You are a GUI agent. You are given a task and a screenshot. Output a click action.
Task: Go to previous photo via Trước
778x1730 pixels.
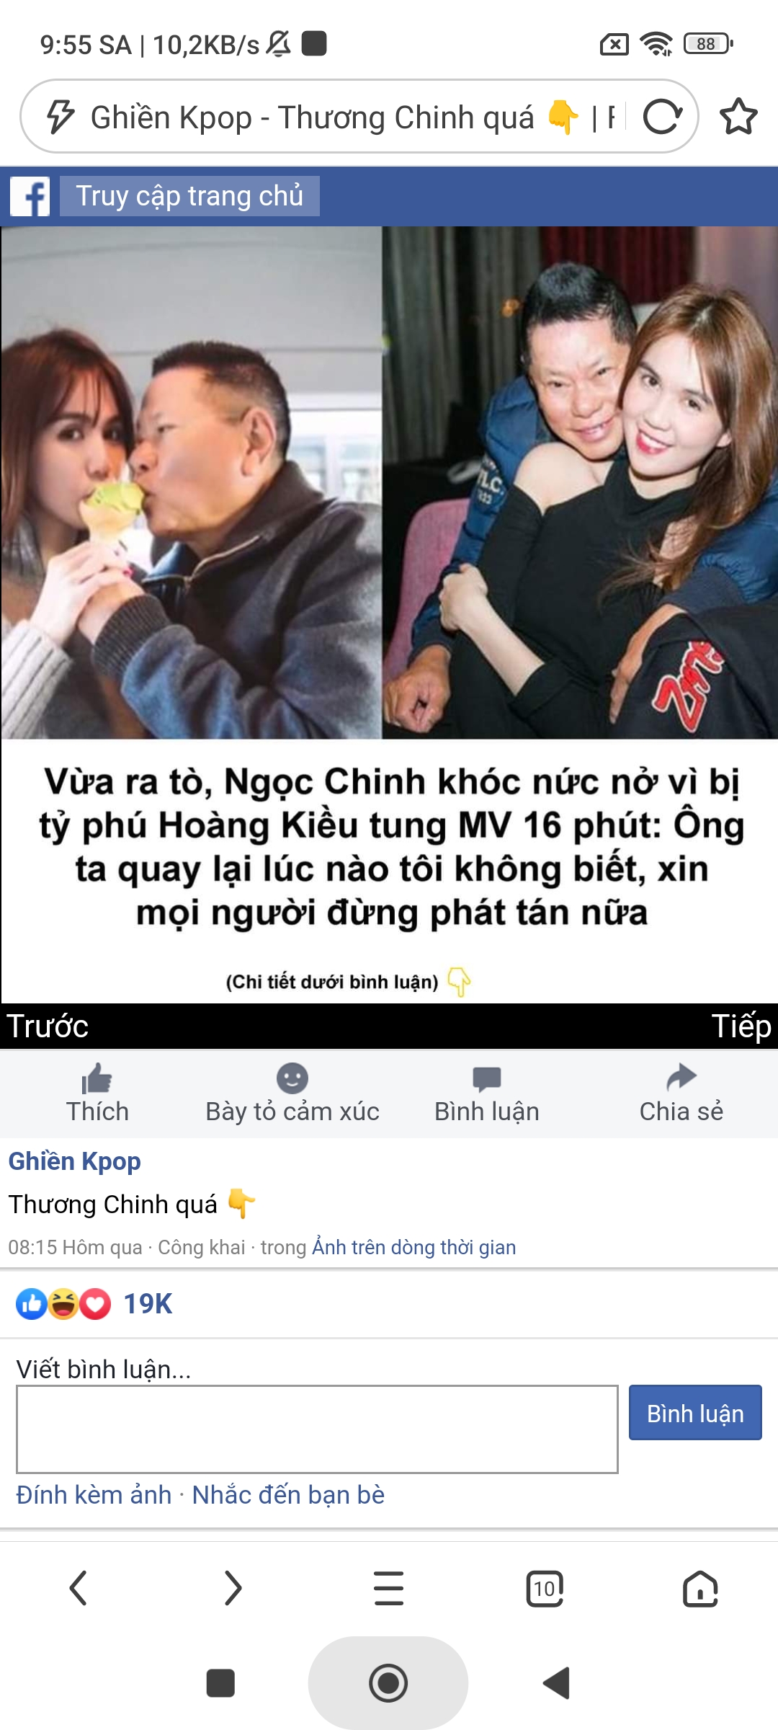pyautogui.click(x=48, y=1026)
